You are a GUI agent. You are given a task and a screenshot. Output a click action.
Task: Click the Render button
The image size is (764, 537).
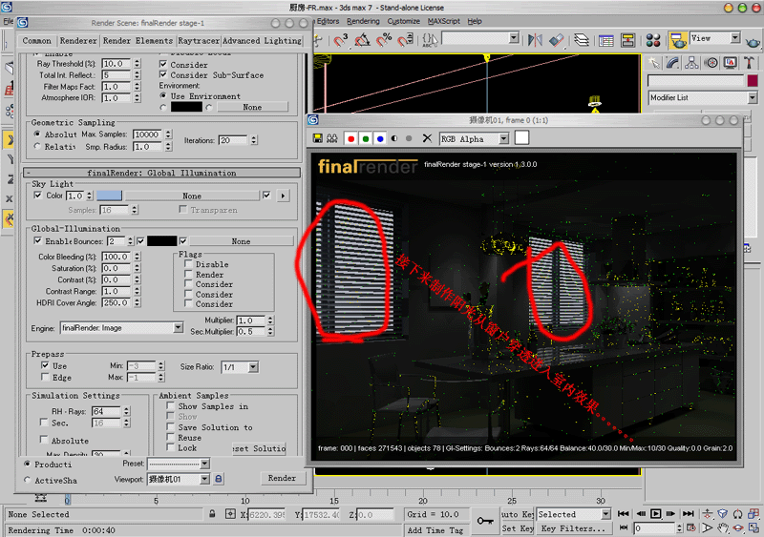pos(282,479)
